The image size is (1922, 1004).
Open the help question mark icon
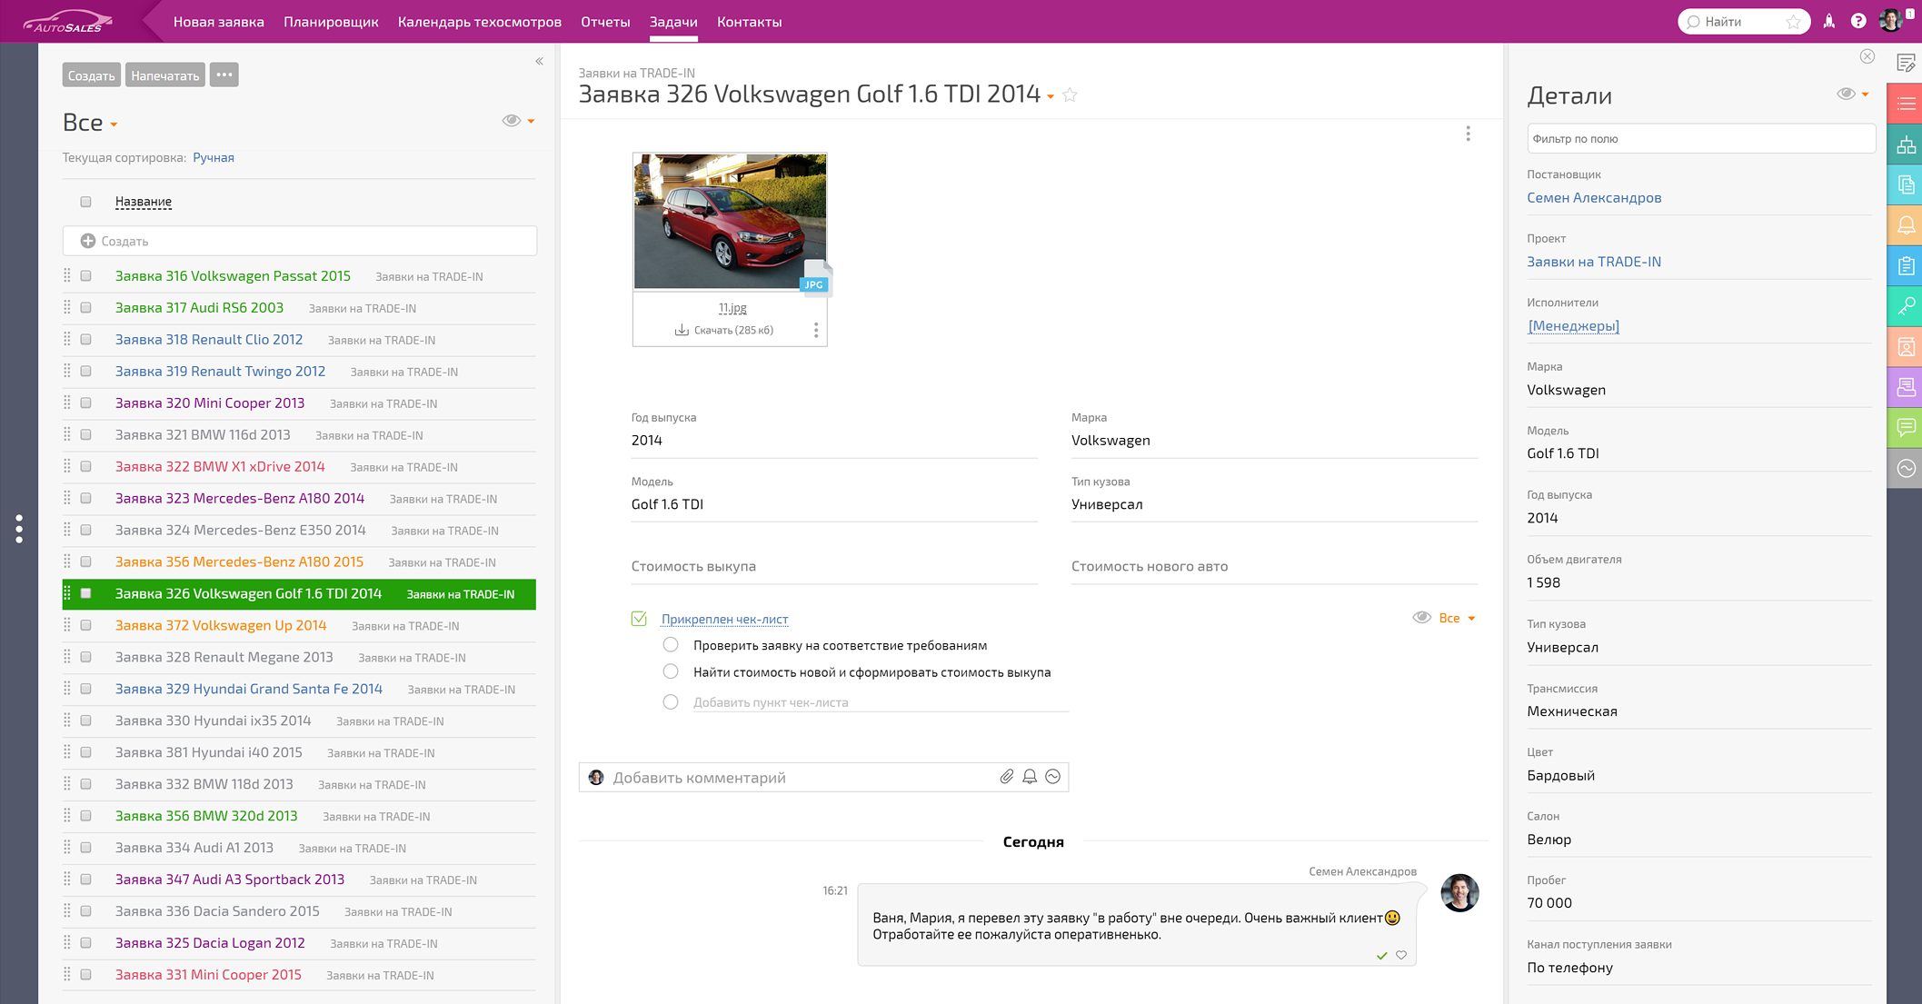[x=1858, y=22]
